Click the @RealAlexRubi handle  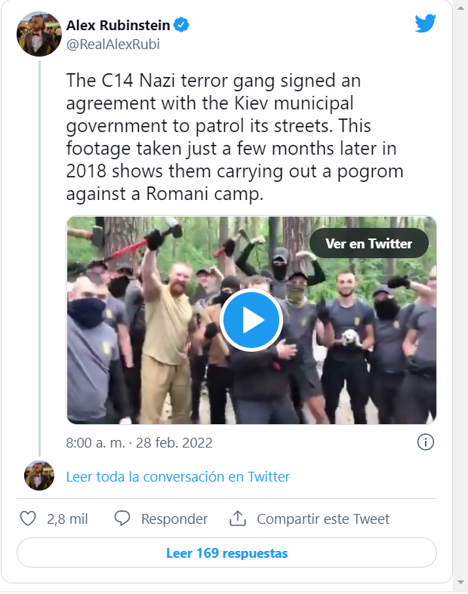click(113, 44)
